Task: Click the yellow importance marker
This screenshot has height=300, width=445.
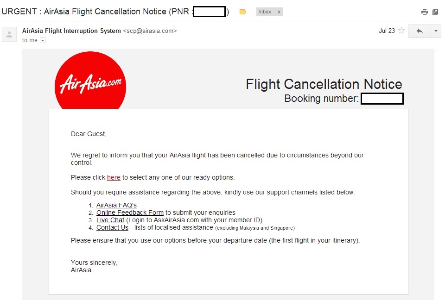Action: [x=242, y=12]
